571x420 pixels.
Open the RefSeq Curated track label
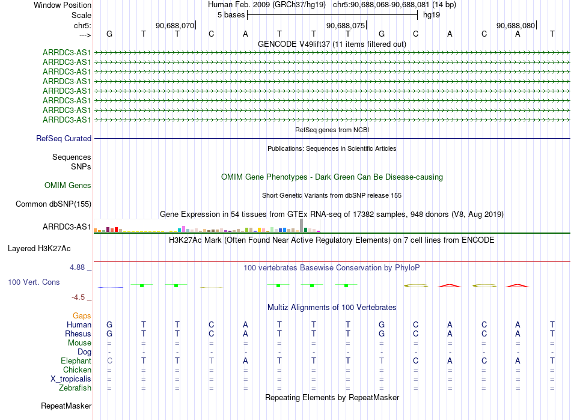pos(64,138)
